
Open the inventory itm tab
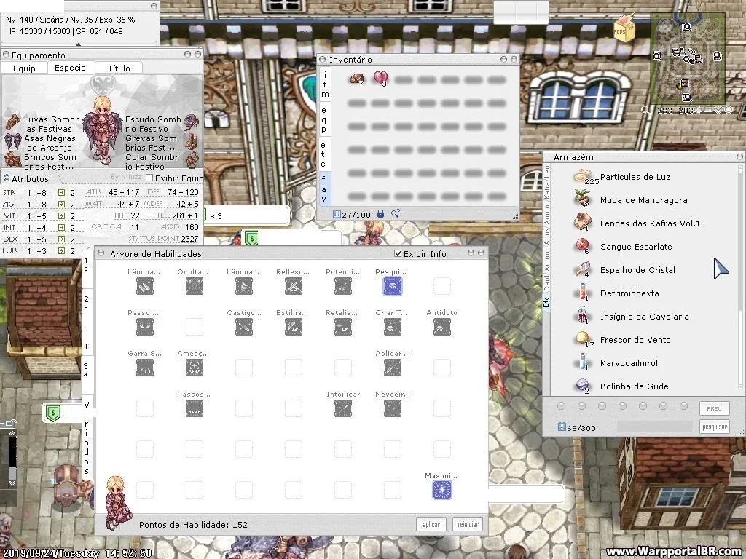[324, 84]
